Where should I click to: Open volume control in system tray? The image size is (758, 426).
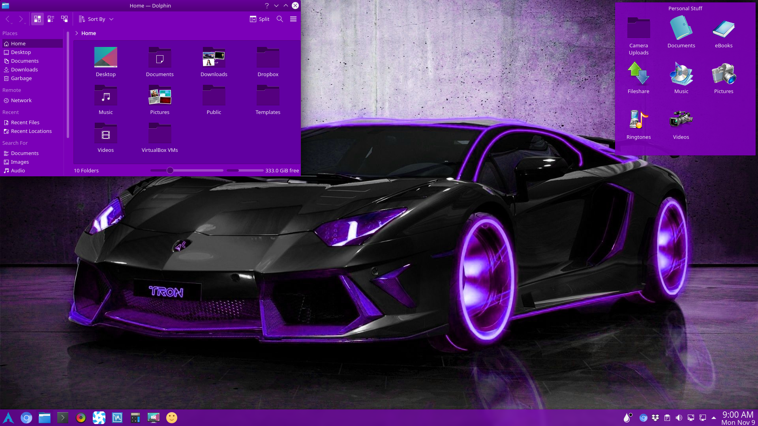point(679,418)
